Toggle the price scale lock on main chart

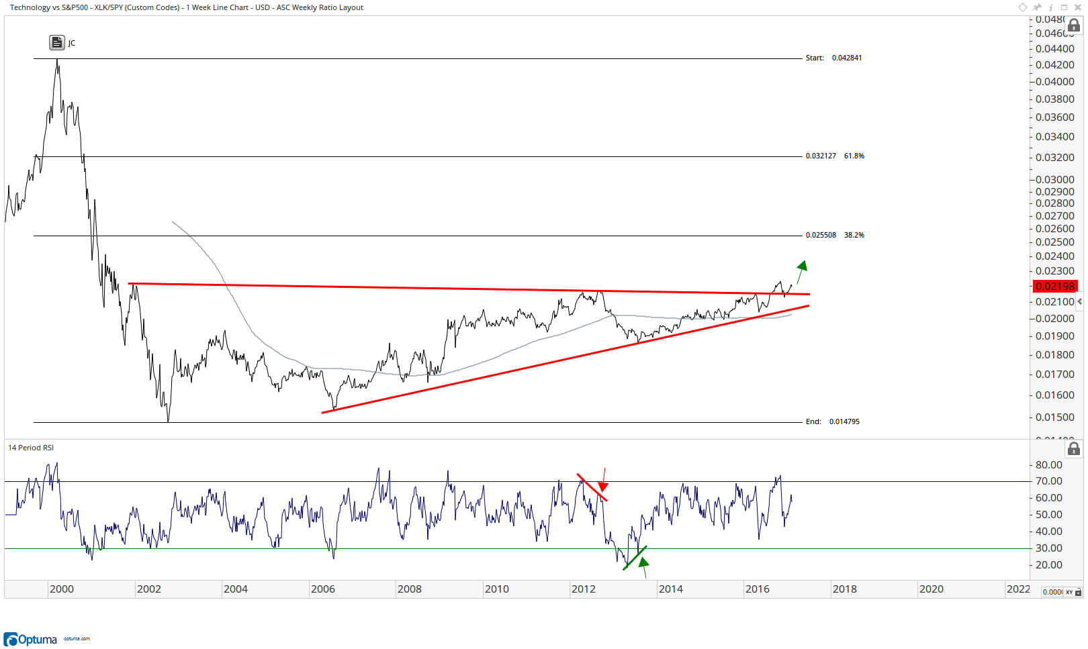(1074, 26)
